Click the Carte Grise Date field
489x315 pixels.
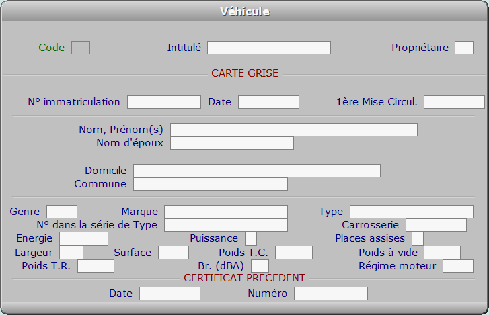pos(268,102)
